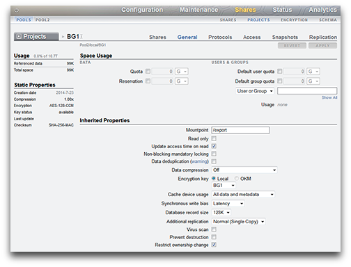Screen dimensions: 351x267
Task: Select the OKM encryption key radio button
Action: coord(237,179)
